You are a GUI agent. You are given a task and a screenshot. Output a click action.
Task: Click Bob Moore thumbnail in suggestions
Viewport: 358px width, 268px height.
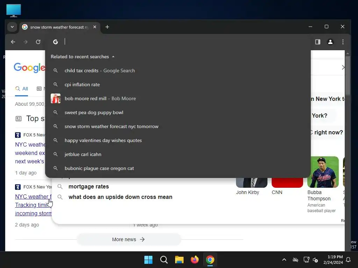click(56, 98)
